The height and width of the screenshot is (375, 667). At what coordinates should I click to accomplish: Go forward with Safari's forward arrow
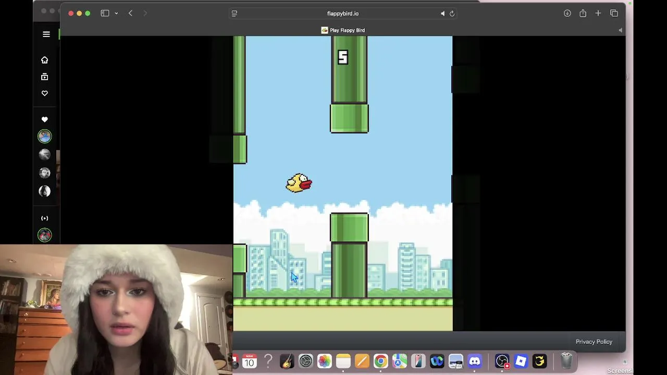(145, 14)
